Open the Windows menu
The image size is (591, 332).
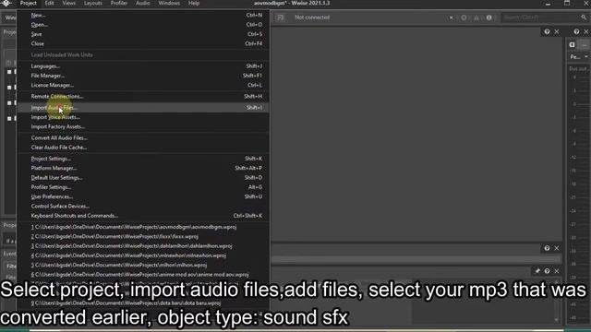pos(169,4)
